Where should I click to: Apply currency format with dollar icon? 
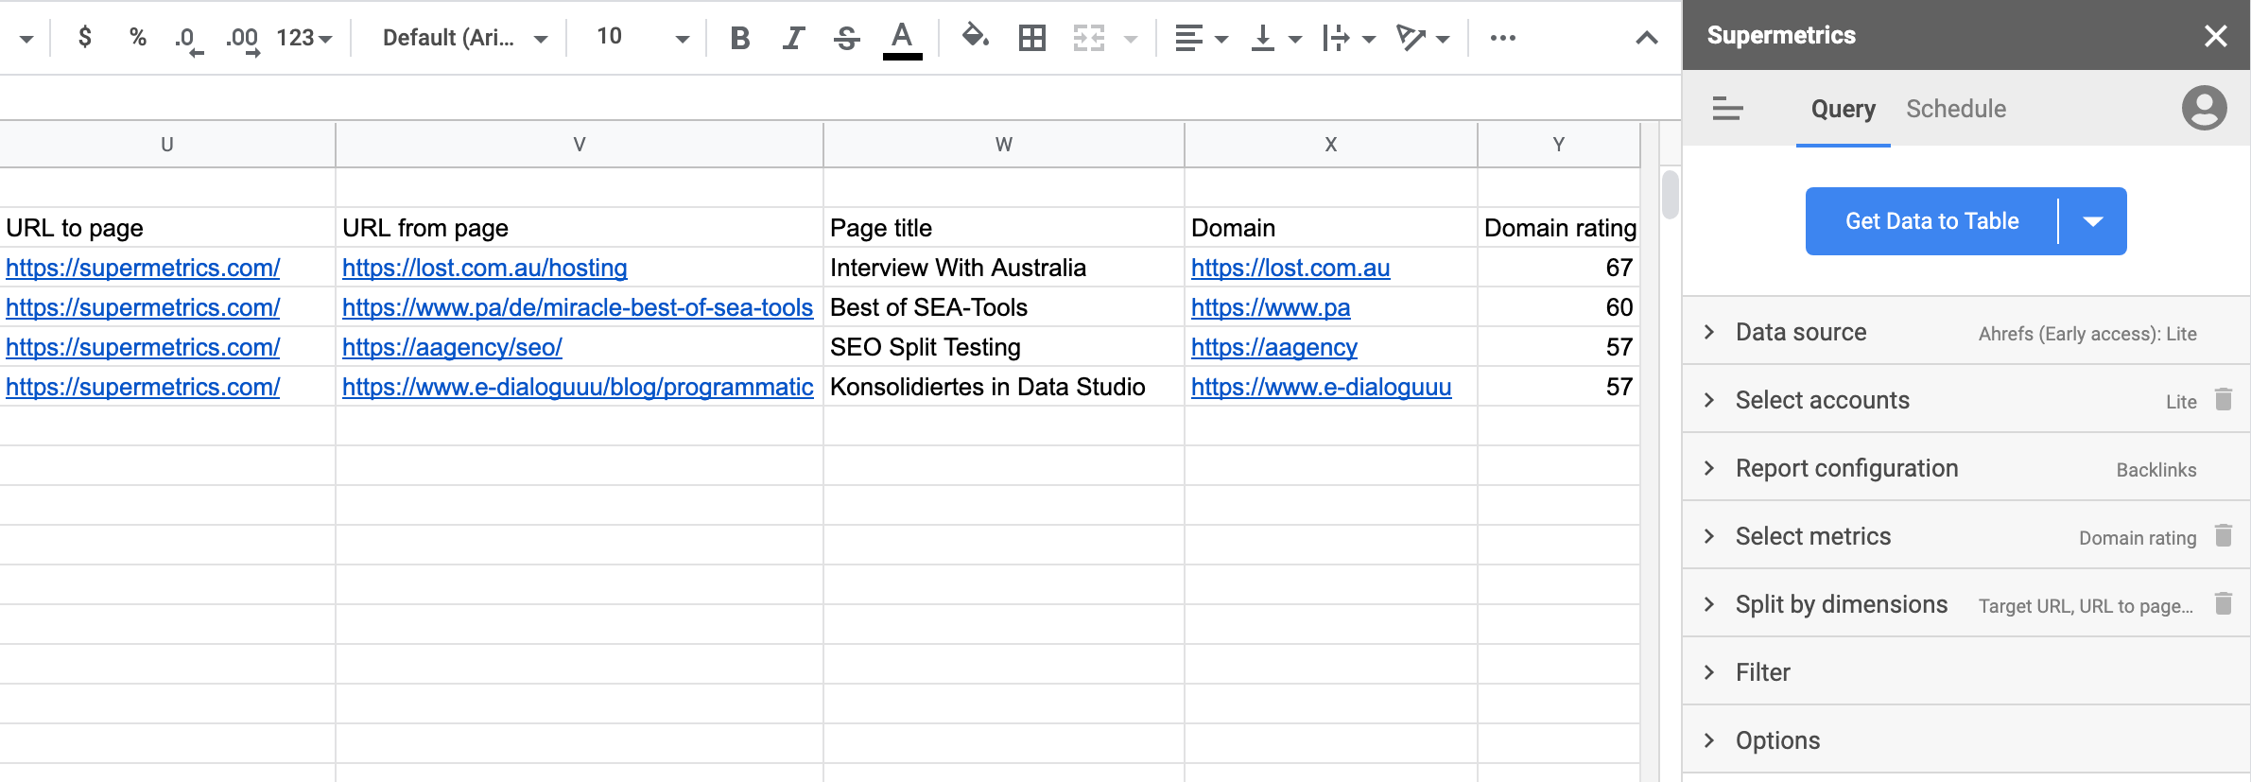click(x=85, y=38)
